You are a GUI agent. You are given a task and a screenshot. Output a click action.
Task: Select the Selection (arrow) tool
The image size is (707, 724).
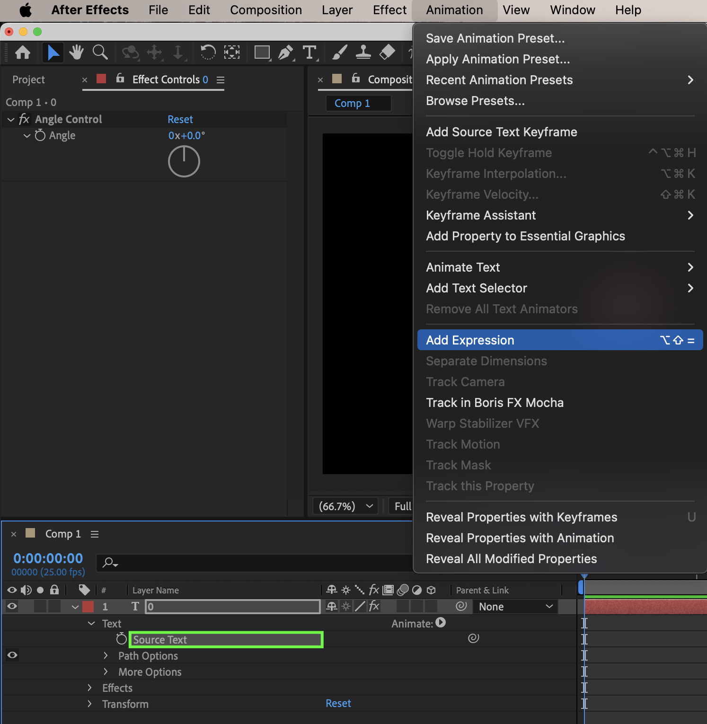pos(53,52)
